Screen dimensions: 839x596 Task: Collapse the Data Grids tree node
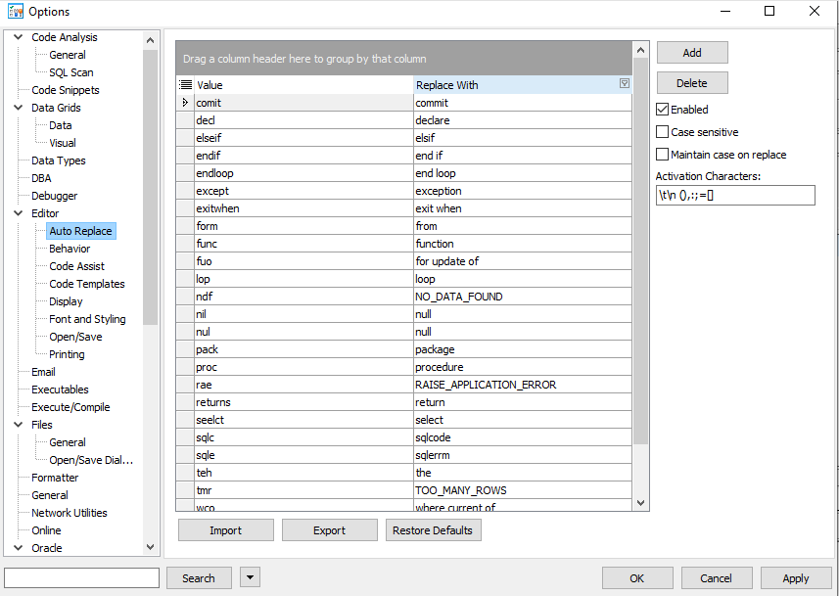click(x=19, y=108)
